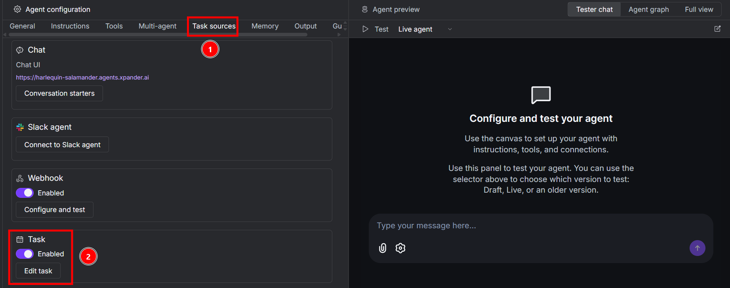The width and height of the screenshot is (730, 288).
Task: Click the Test button label
Action: pyautogui.click(x=381, y=29)
